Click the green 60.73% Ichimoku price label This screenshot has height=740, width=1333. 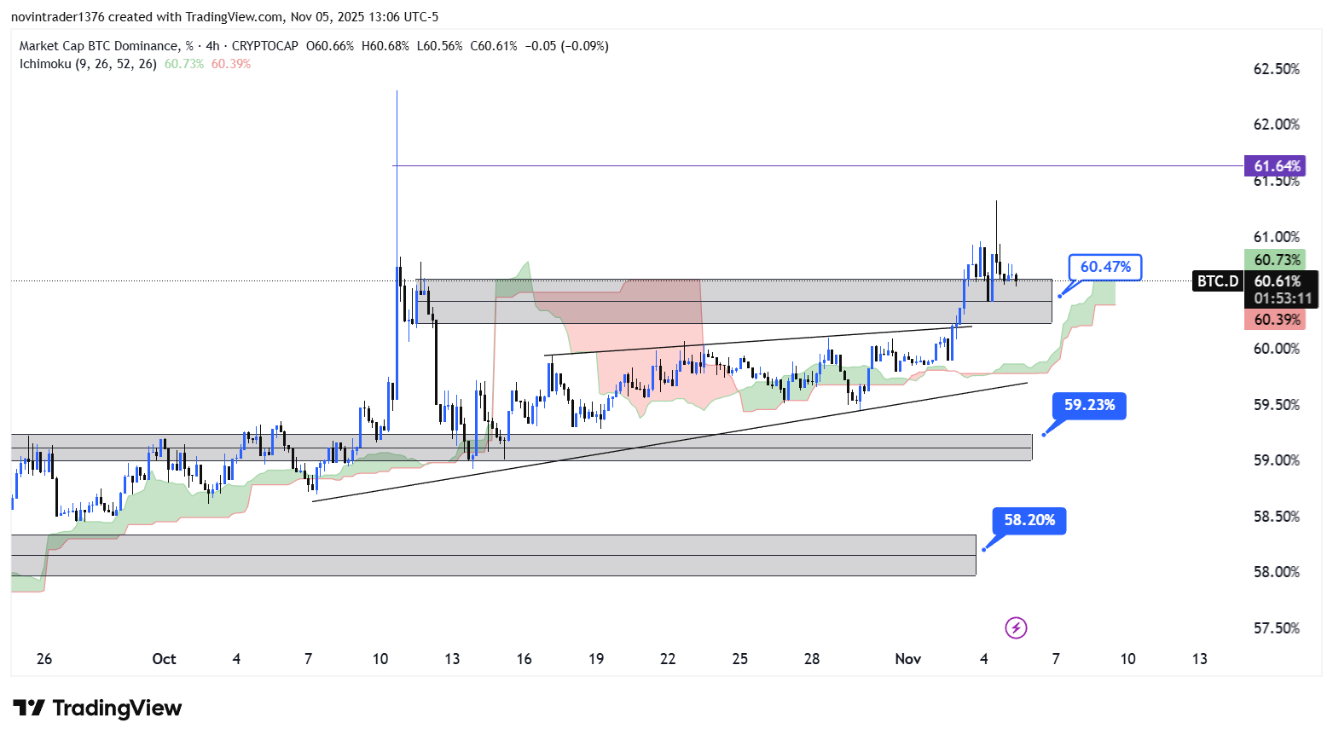[1277, 260]
